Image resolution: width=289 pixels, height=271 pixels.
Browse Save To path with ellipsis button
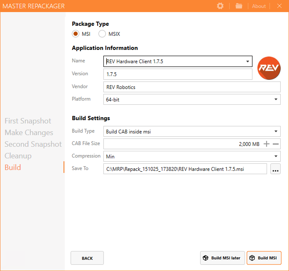pyautogui.click(x=275, y=169)
